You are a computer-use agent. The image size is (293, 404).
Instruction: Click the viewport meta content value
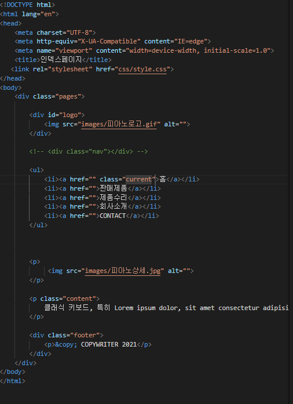pyautogui.click(x=198, y=50)
